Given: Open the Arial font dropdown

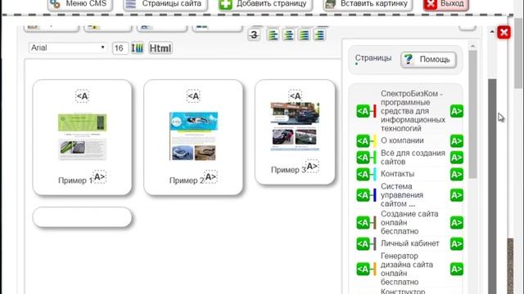Looking at the screenshot, I should (68, 47).
